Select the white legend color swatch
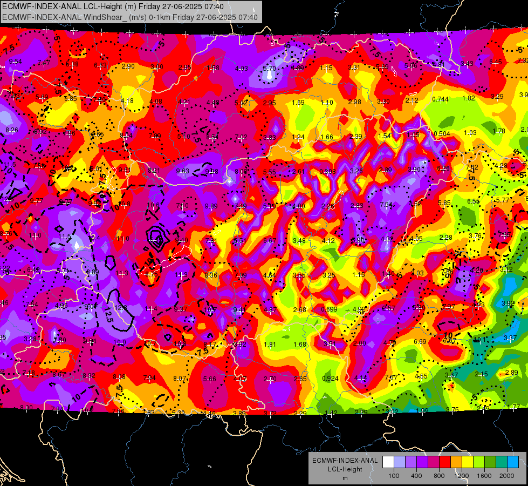528x486 pixels. coord(388,462)
